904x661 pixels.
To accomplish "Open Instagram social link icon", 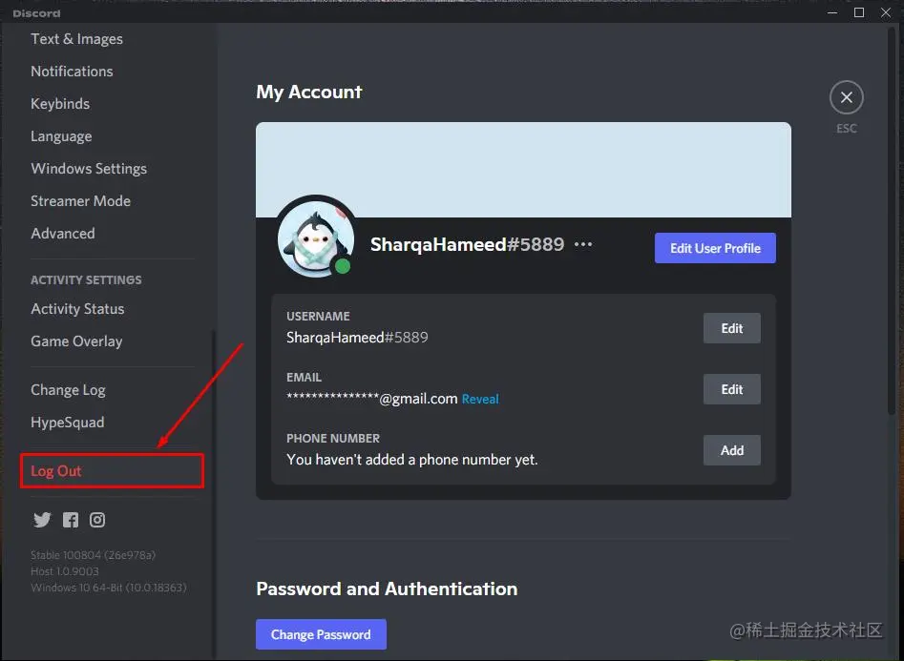I will [x=97, y=520].
